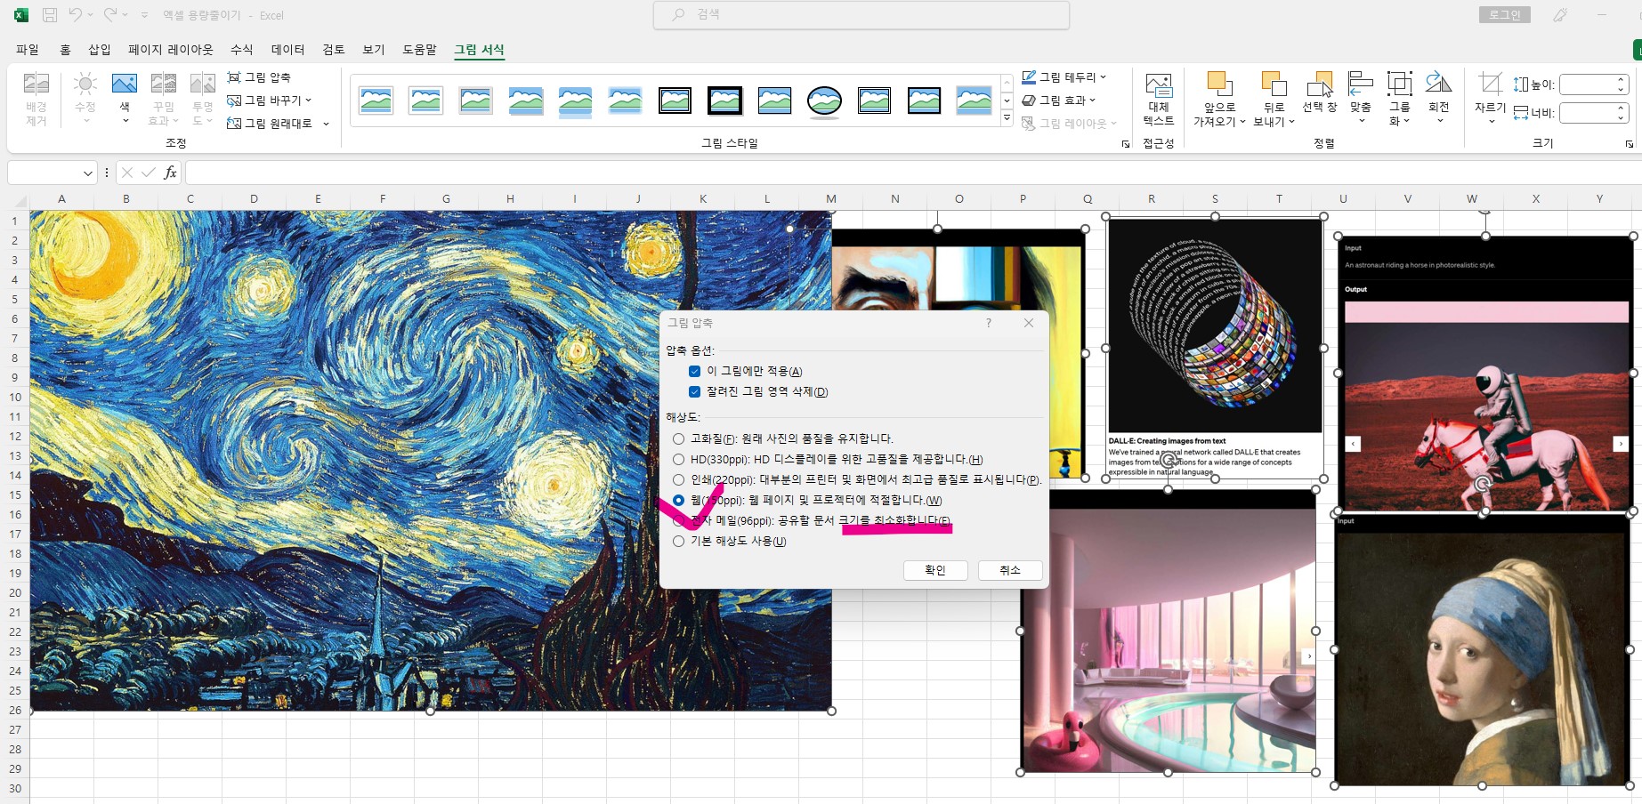Expand the picture styles gallery more arrow
The width and height of the screenshot is (1642, 804).
(1007, 119)
